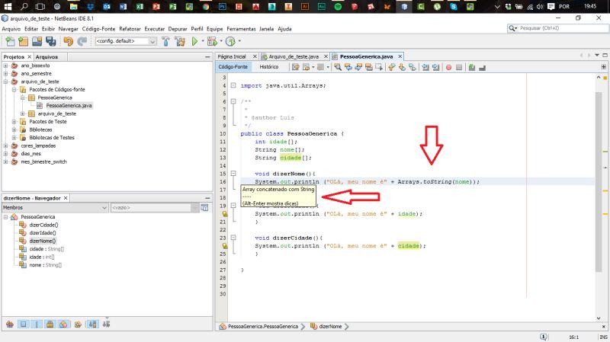Toggle Show Inherited Members filter in Navigator
The height and width of the screenshot is (342, 610).
[x=10, y=324]
